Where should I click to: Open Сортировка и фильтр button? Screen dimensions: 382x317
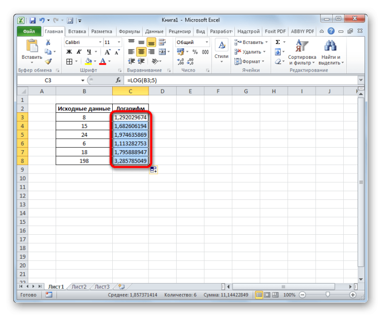click(x=302, y=52)
